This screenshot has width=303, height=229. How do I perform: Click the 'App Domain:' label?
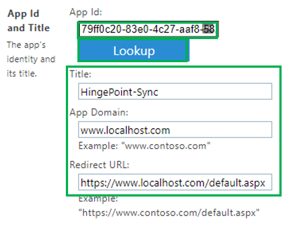pyautogui.click(x=99, y=112)
